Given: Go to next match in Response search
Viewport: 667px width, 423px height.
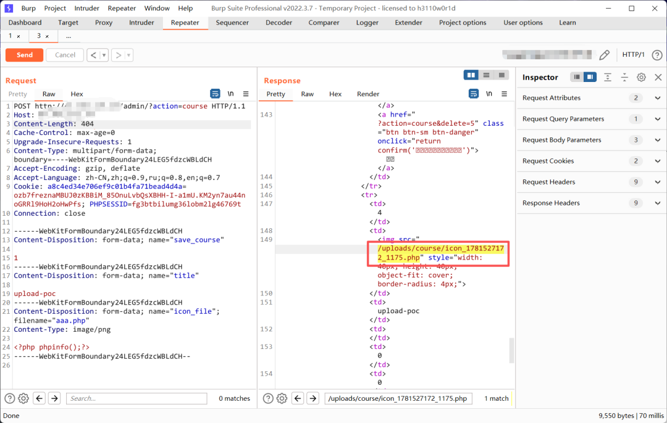Looking at the screenshot, I should coord(313,398).
